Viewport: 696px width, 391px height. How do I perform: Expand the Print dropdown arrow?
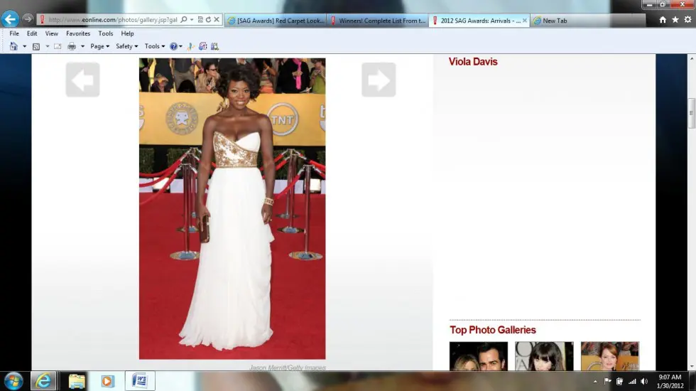[x=82, y=46]
